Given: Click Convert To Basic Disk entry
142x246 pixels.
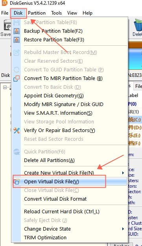Looking at the screenshot, I should click(52, 87).
